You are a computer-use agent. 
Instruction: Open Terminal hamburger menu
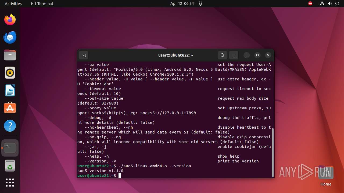(x=234, y=55)
